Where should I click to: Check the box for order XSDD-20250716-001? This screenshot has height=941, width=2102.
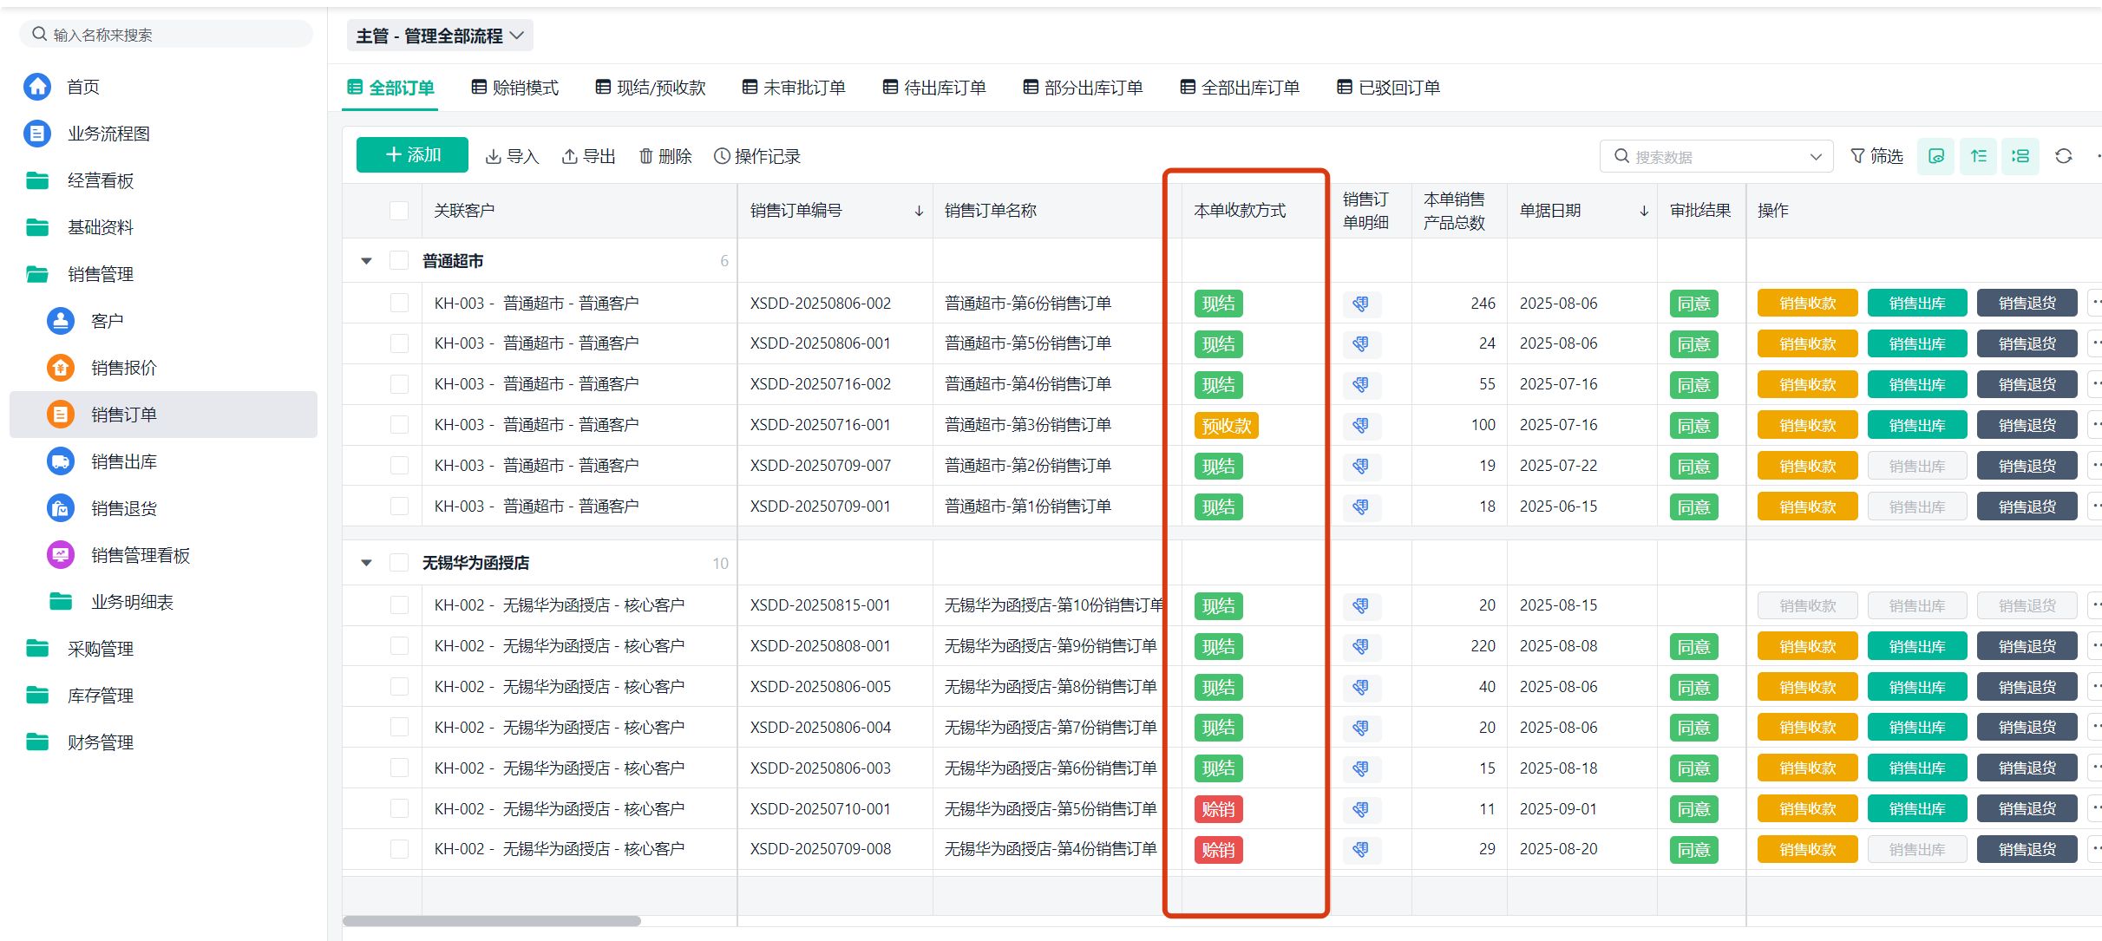point(399,425)
